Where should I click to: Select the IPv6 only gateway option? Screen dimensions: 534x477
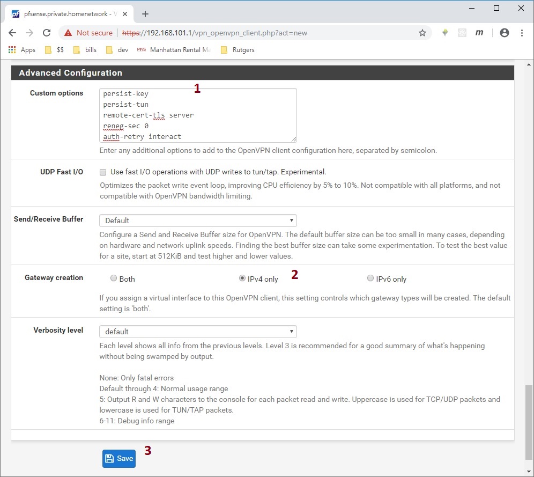pyautogui.click(x=370, y=278)
